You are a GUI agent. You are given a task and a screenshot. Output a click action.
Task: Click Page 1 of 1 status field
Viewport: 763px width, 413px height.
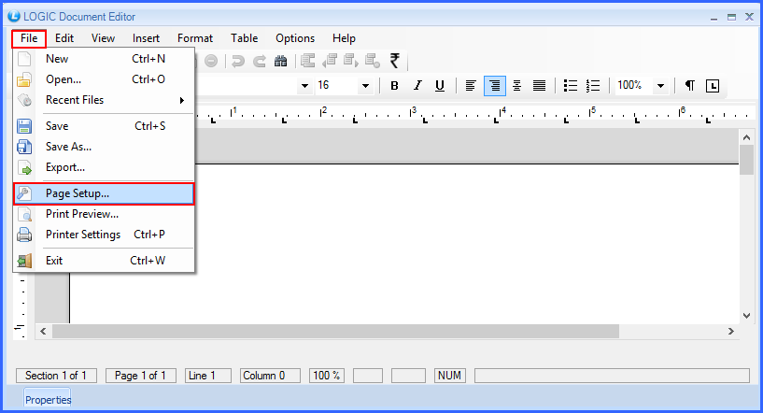pos(141,376)
